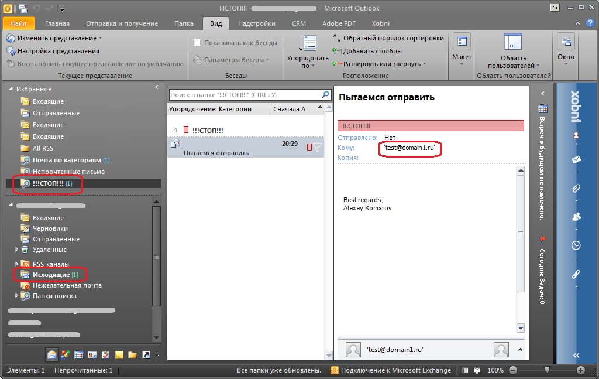Collapse Favorites (Избранное) group

11,88
